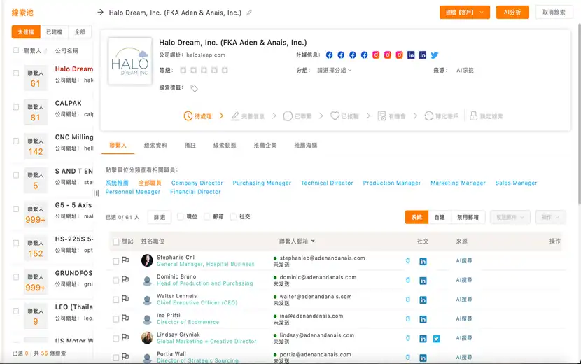Click the first star rating icon
581x364 pixels.
183,71
